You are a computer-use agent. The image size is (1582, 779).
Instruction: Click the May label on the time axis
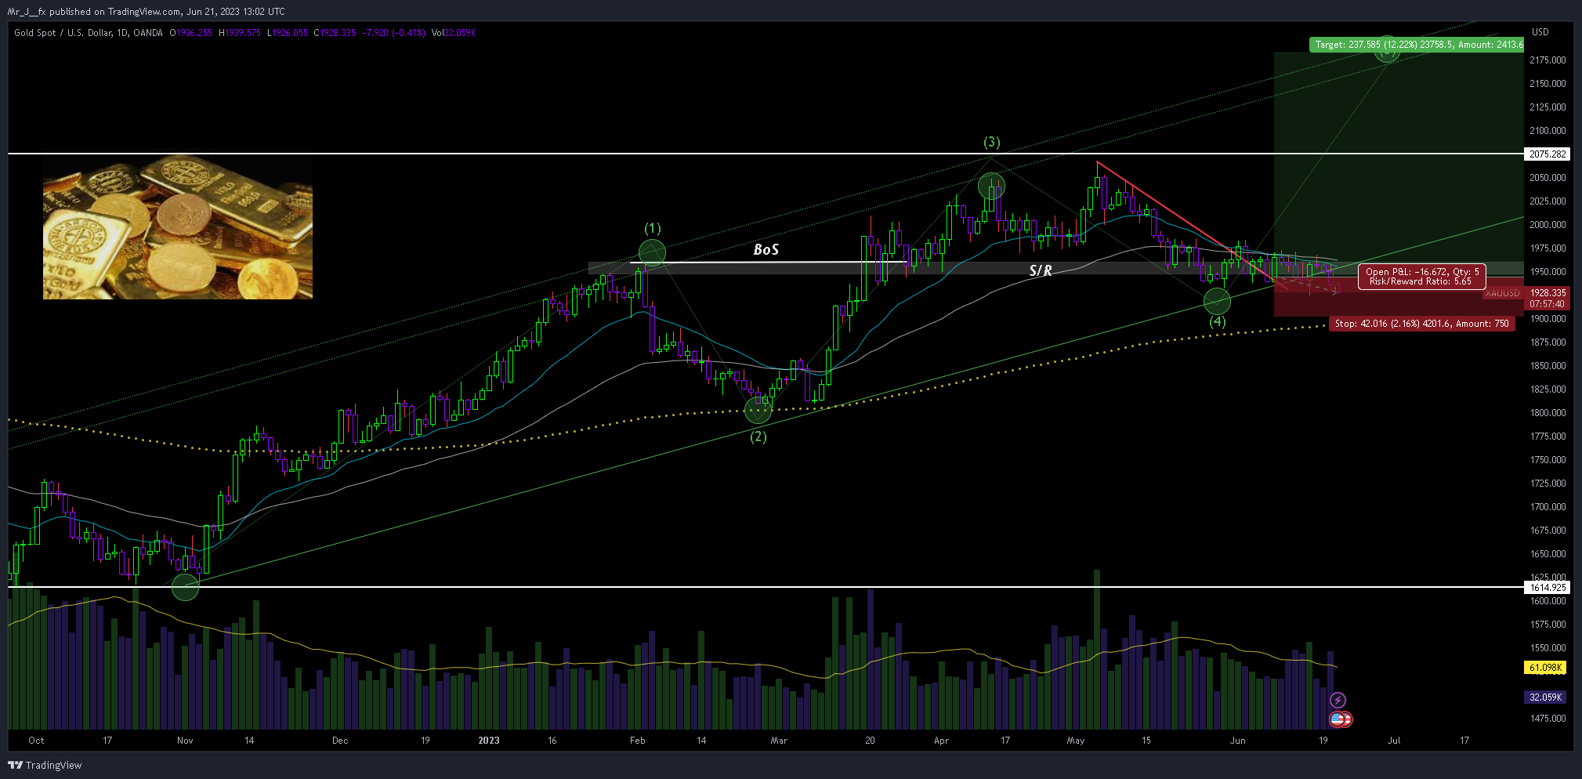[1076, 741]
